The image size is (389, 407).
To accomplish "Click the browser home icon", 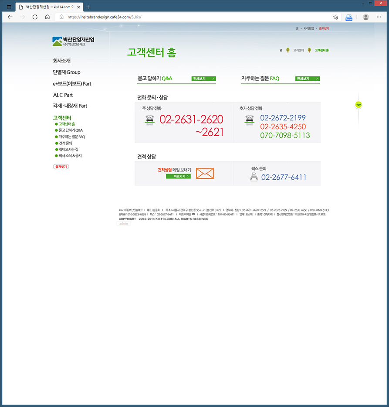I will (47, 17).
